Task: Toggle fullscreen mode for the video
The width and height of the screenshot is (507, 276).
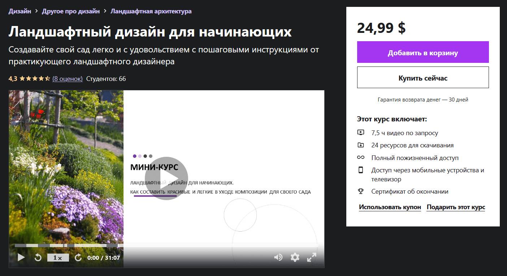Action: [x=312, y=257]
